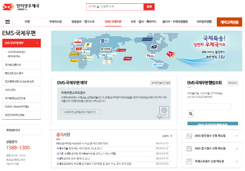Open notice 국제우편물 접수가능 국가 안내 ('24.4.22.)
This screenshot has height=171, width=245.
(x=79, y=149)
